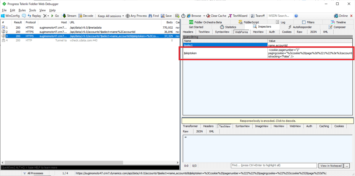Open the response ImageView tab
The image size is (355, 176).
click(262, 126)
